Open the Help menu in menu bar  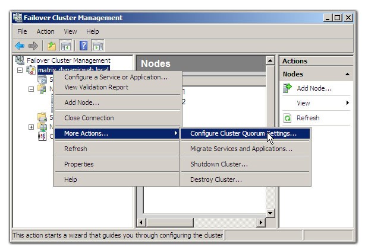click(x=92, y=31)
